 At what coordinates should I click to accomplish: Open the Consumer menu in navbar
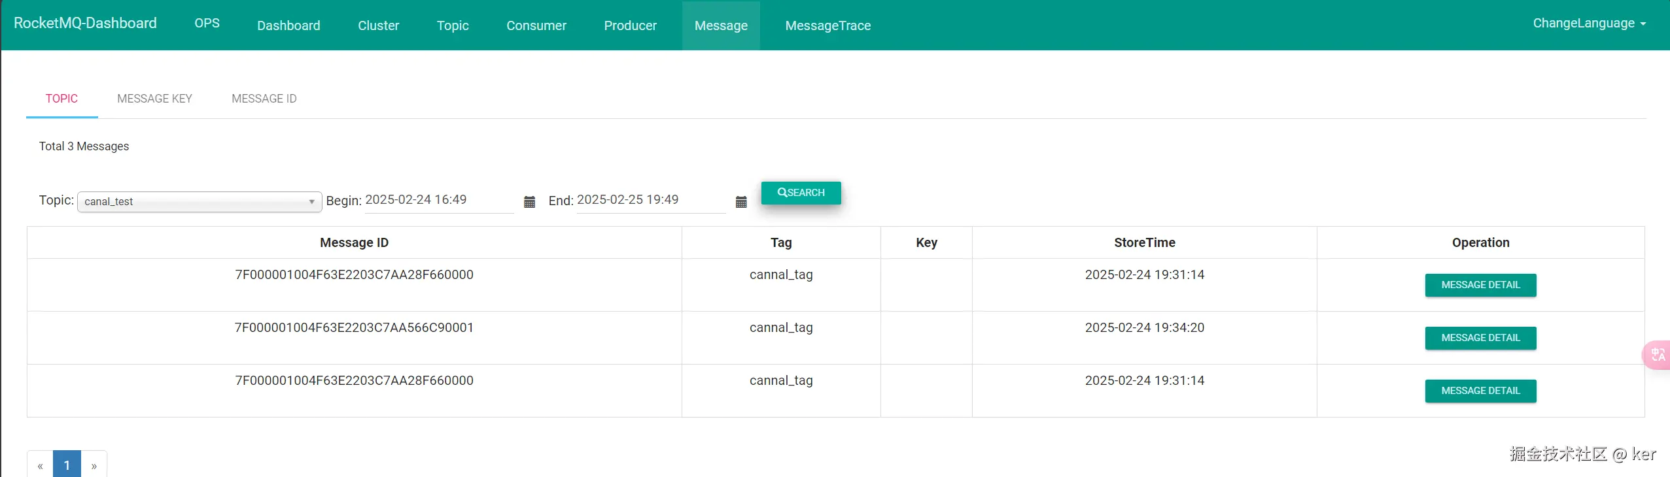click(536, 25)
